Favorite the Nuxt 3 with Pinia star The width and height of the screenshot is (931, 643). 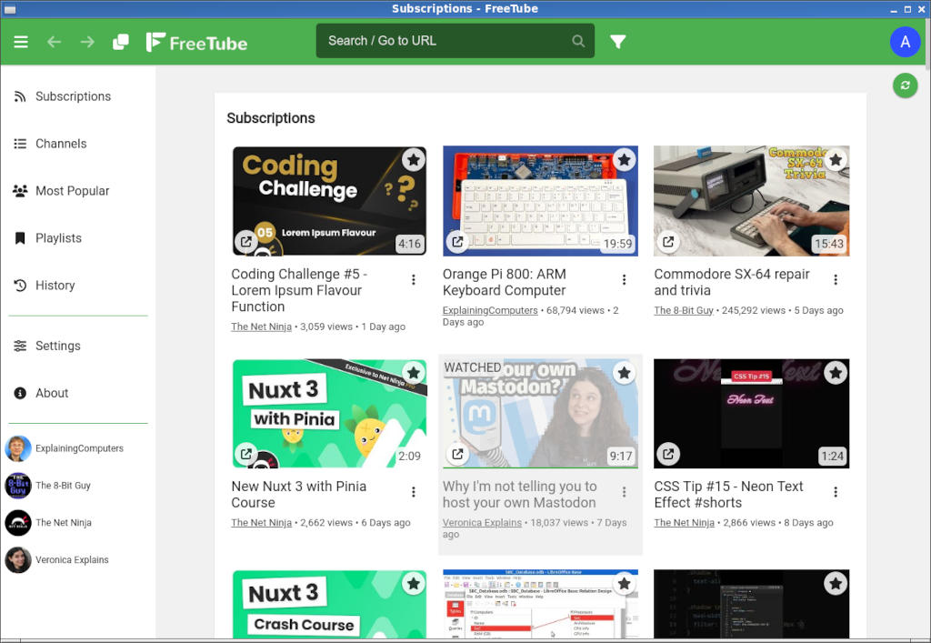(414, 372)
